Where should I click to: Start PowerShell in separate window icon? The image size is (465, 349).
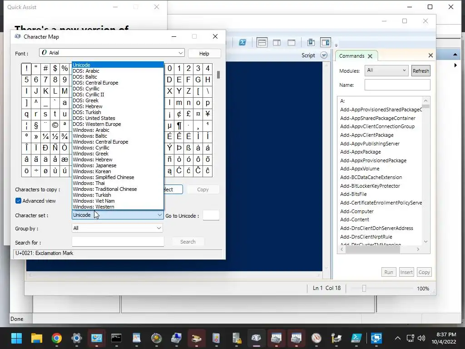(242, 42)
